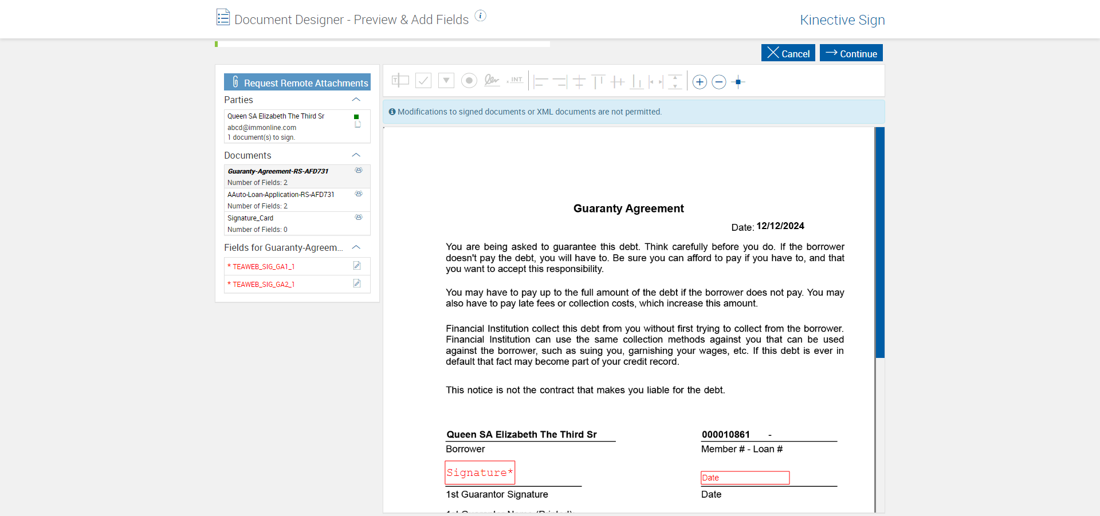
Task: Click the '1st Guarantor Signature' label
Action: point(497,494)
